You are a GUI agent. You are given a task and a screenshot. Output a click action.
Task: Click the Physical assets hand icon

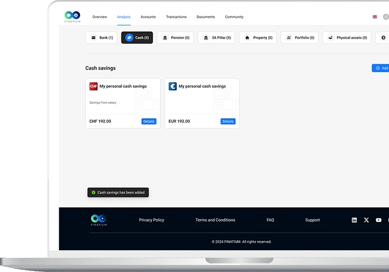tap(331, 38)
